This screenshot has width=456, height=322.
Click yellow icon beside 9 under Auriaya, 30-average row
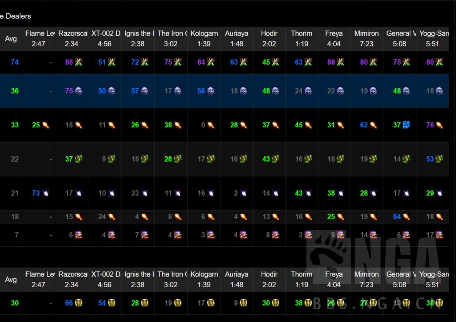244,303
